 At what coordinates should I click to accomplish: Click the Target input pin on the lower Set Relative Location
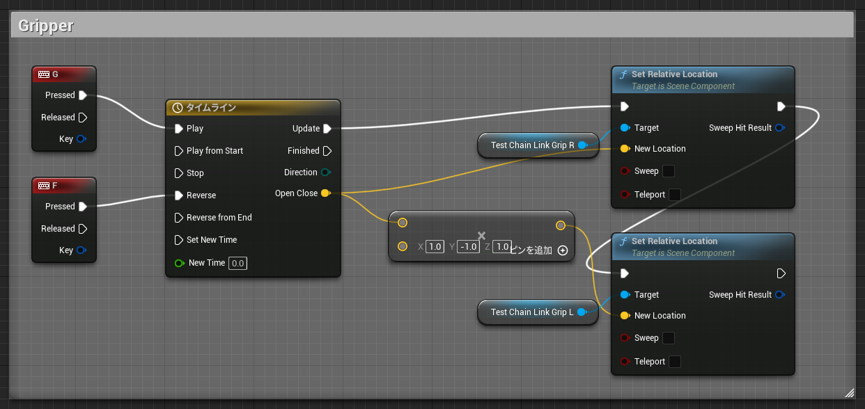625,294
